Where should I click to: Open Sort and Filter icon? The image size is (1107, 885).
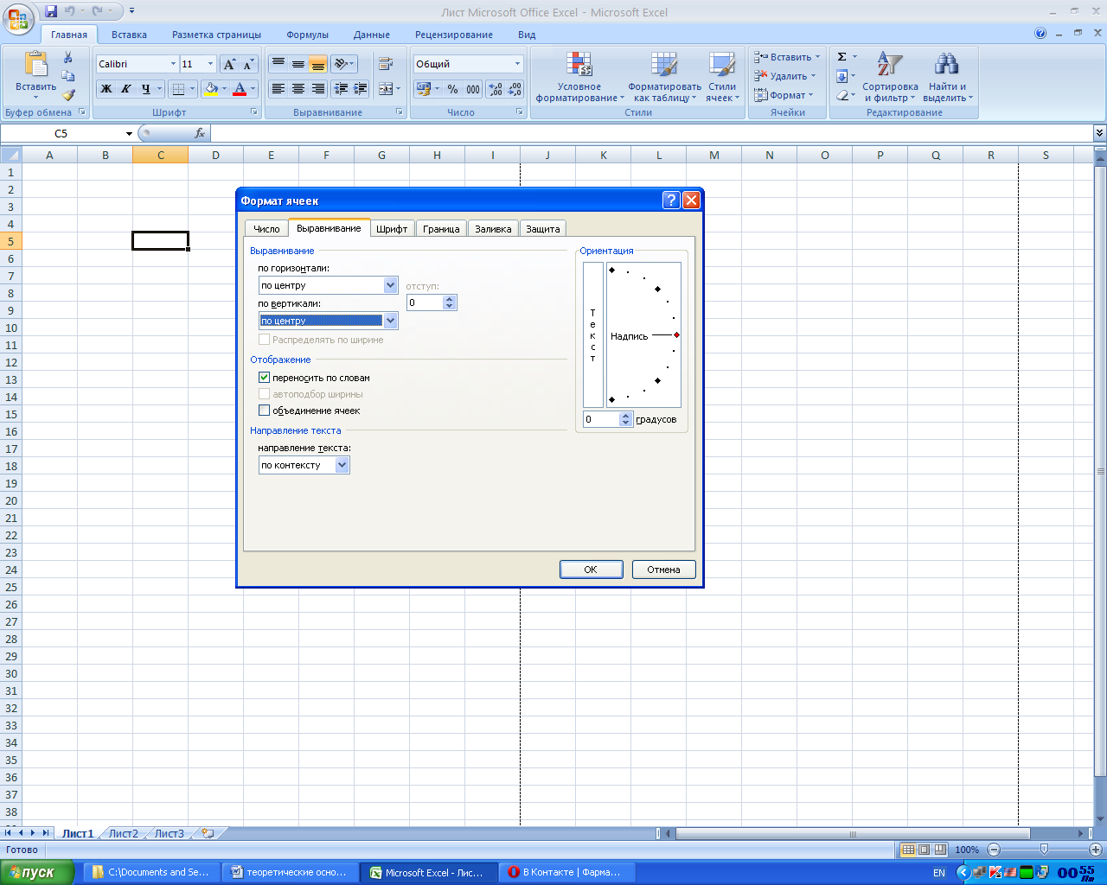(890, 65)
